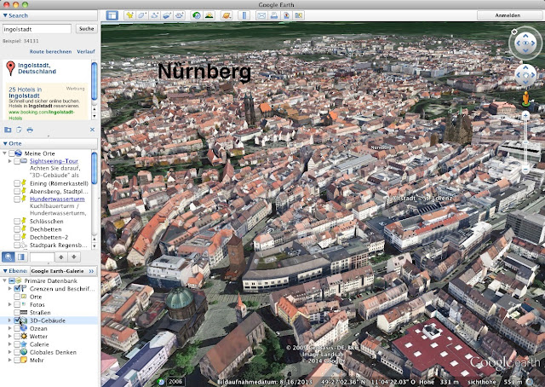545x387 pixels.
Task: Print the current view from toolbar
Action: [274, 15]
